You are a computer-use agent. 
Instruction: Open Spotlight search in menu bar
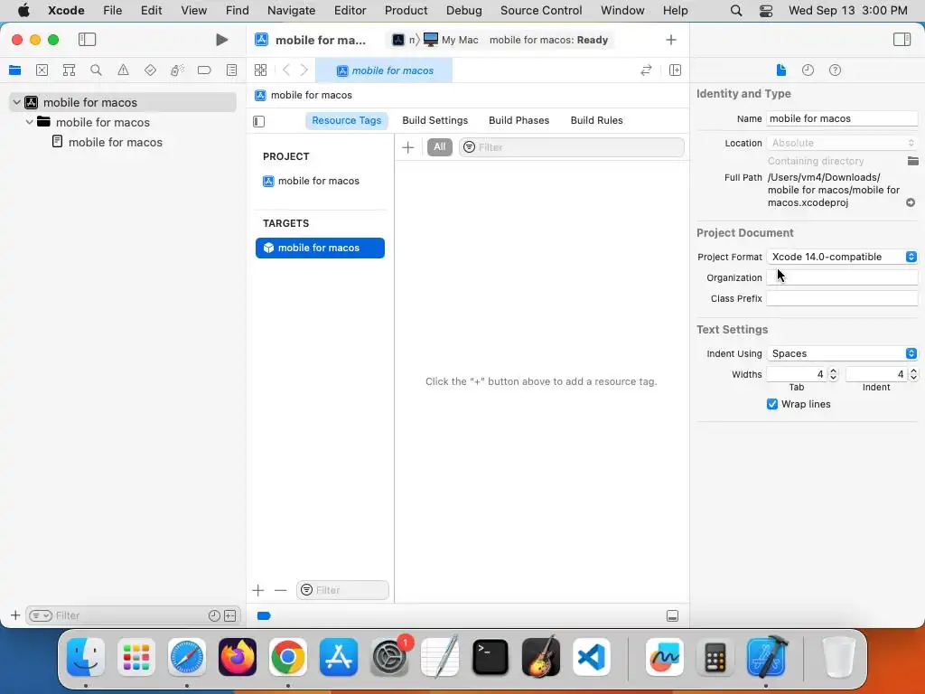pos(735,11)
